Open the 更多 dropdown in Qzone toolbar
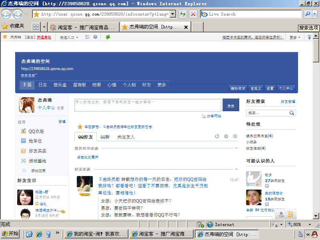Screen dimensions: 320x240 pyautogui.click(x=295, y=37)
